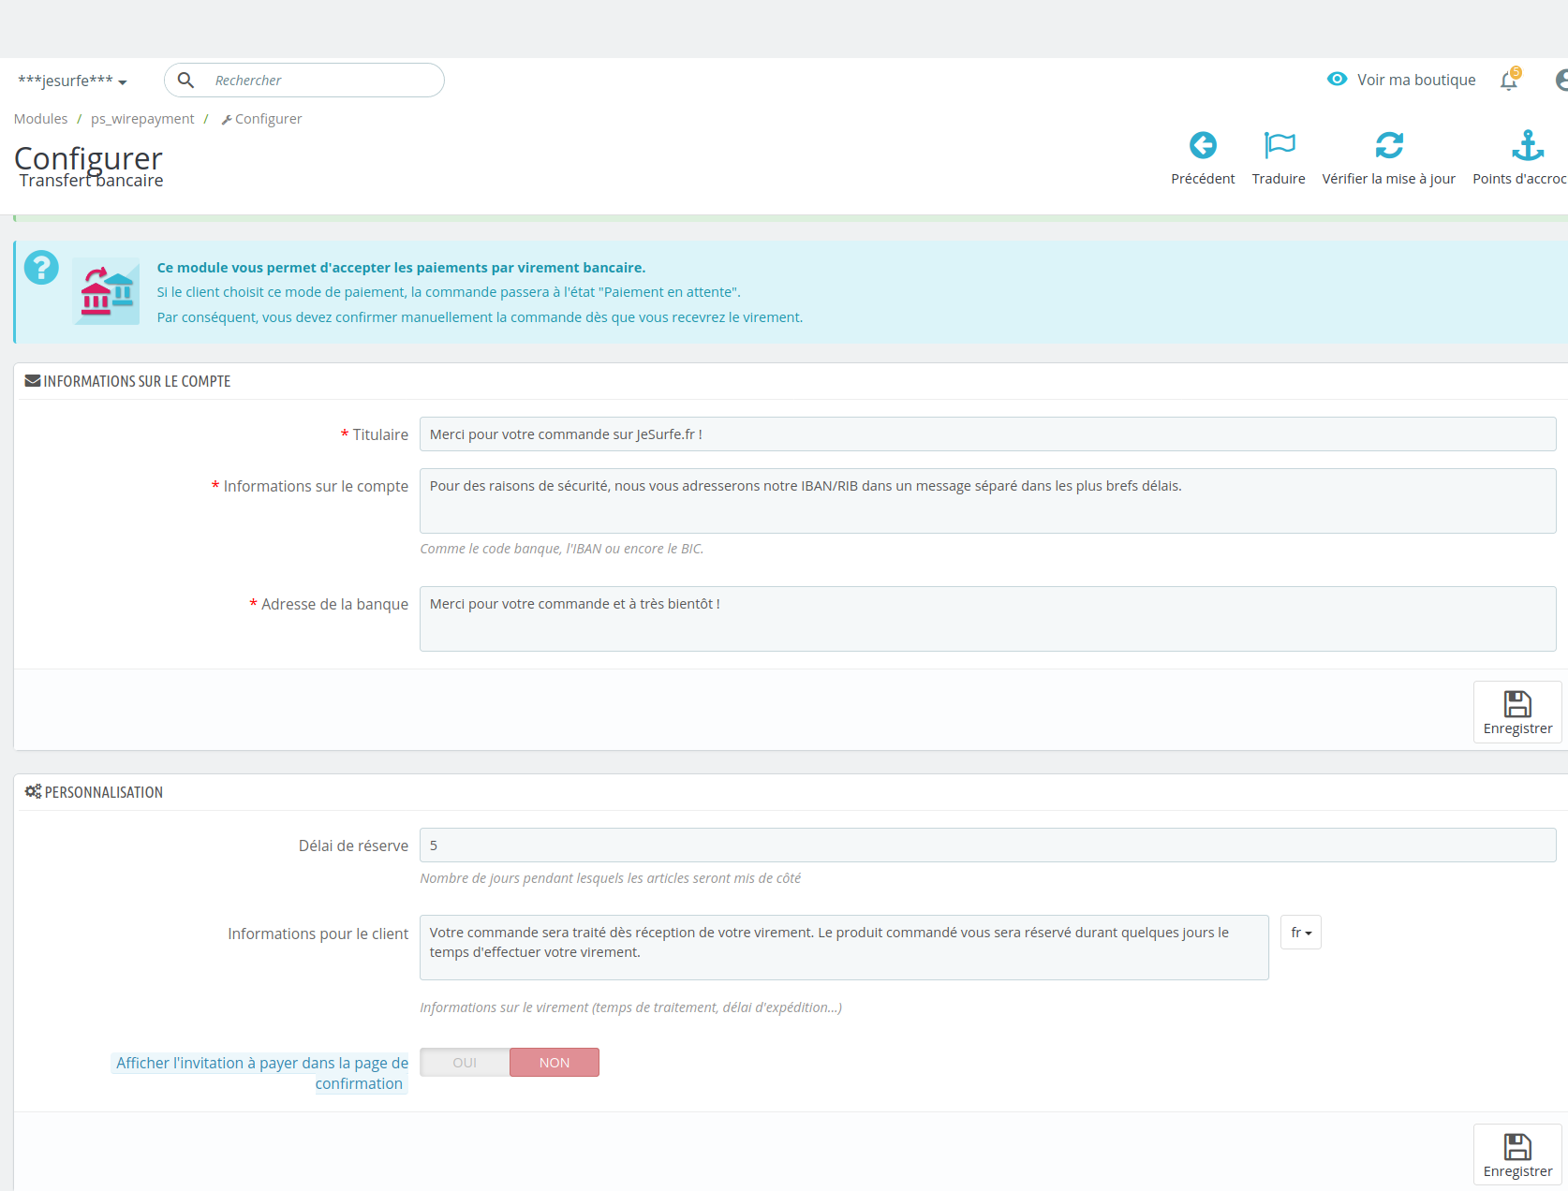Save Personnalisation with bottom Enregistrer button
The image size is (1568, 1191).
point(1517,1155)
